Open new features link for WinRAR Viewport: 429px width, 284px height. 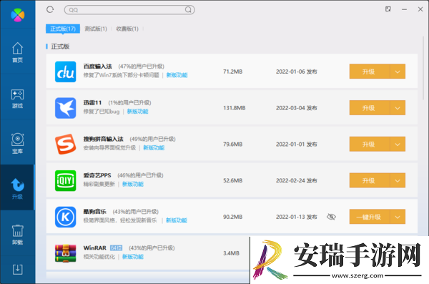click(x=133, y=257)
